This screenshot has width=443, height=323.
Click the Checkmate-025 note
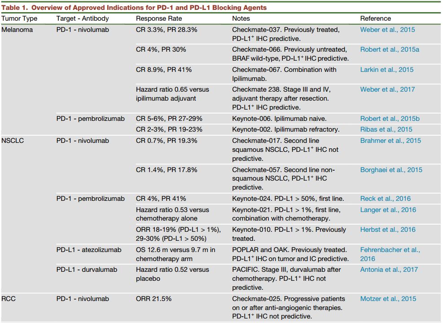coord(289,307)
